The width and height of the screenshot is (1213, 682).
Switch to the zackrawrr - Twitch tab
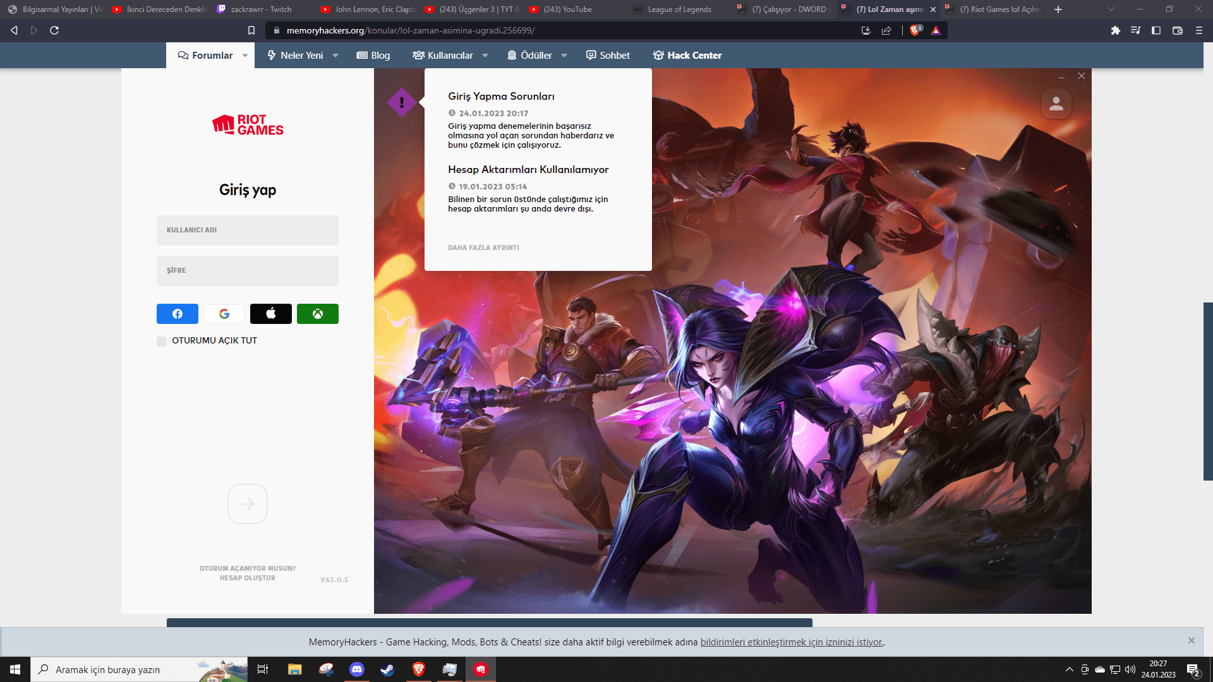(260, 9)
